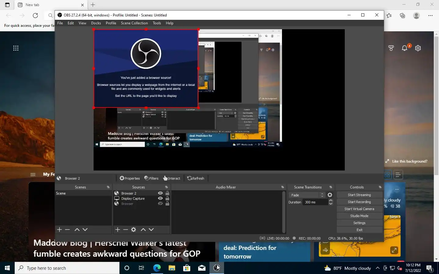This screenshot has height=274, width=439.
Task: Click the taskbar search box
Action: [x=67, y=268]
